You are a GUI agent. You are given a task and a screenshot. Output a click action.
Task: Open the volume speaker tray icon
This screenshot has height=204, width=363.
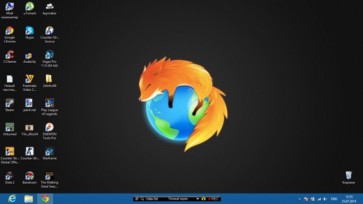[x=325, y=199]
